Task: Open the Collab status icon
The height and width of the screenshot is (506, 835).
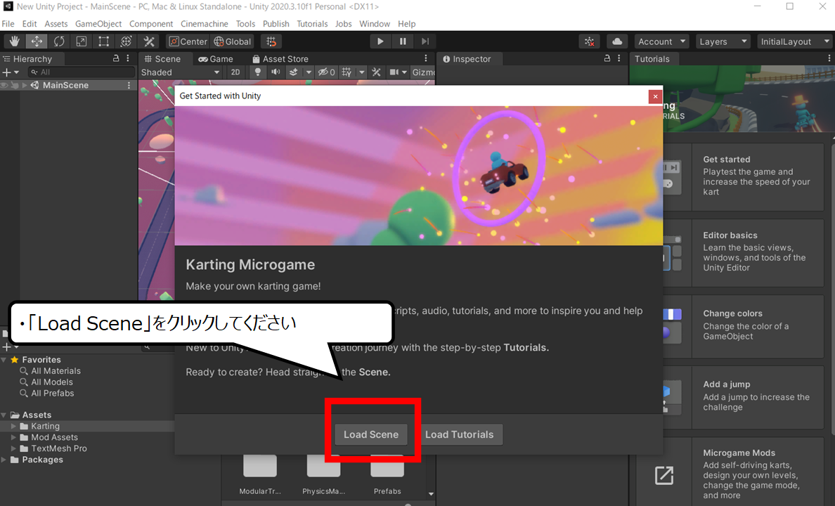Action: pyautogui.click(x=590, y=41)
